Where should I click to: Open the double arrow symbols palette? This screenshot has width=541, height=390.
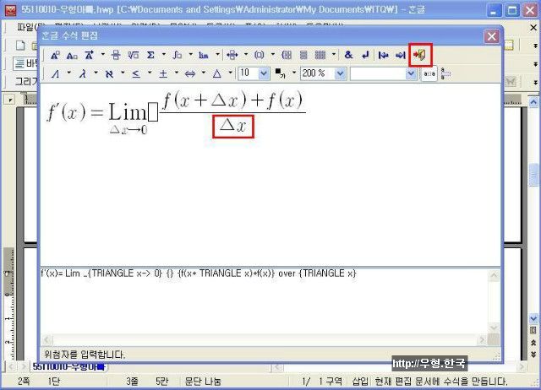[190, 73]
